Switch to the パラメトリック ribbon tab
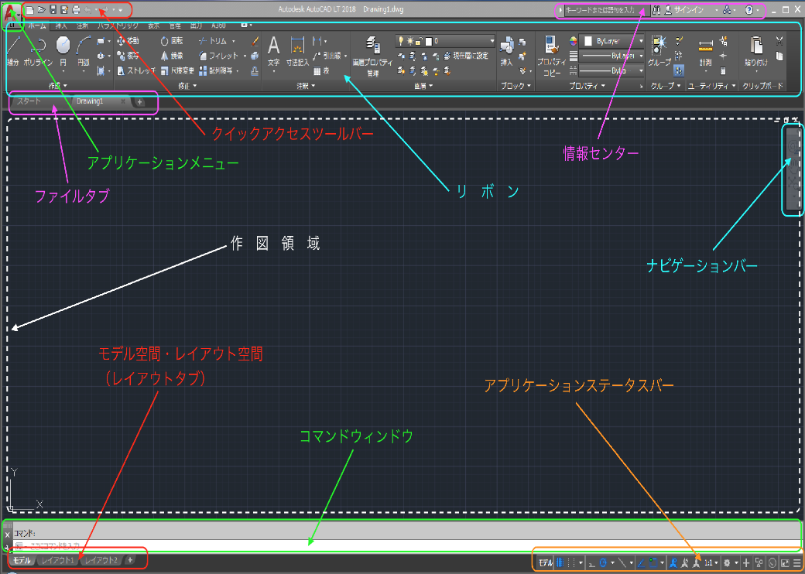Screen dimensions: 805x574 (118, 25)
